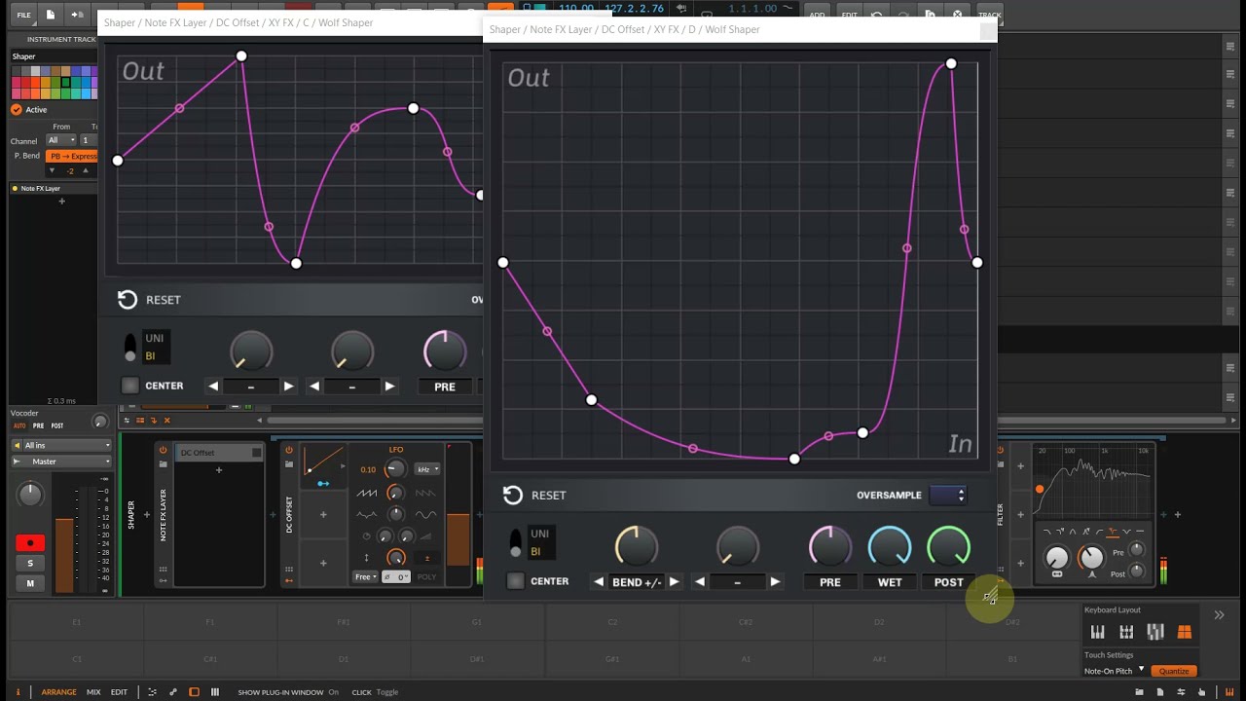This screenshot has width=1246, height=701.
Task: Click the horizontal scrollbar above device chain
Action: [x=375, y=421]
